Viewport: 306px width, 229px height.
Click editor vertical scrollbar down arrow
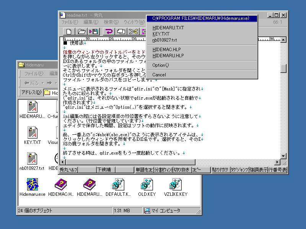(x=283, y=156)
